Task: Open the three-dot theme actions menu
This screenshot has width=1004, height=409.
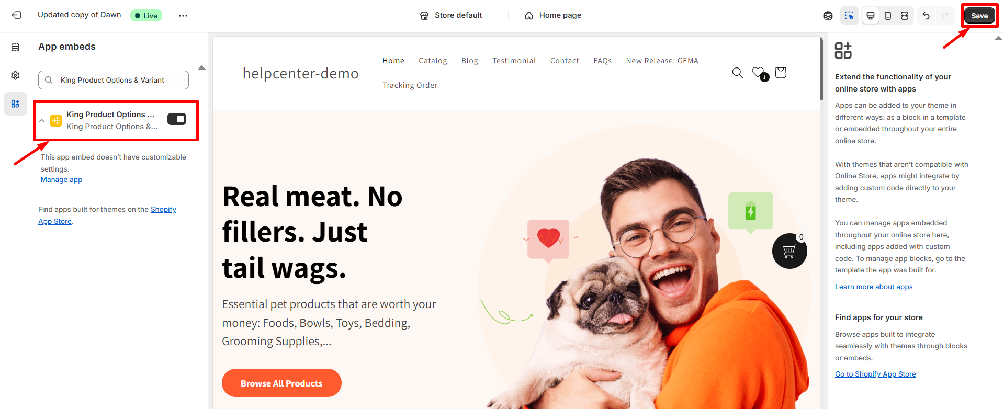Action: point(183,16)
